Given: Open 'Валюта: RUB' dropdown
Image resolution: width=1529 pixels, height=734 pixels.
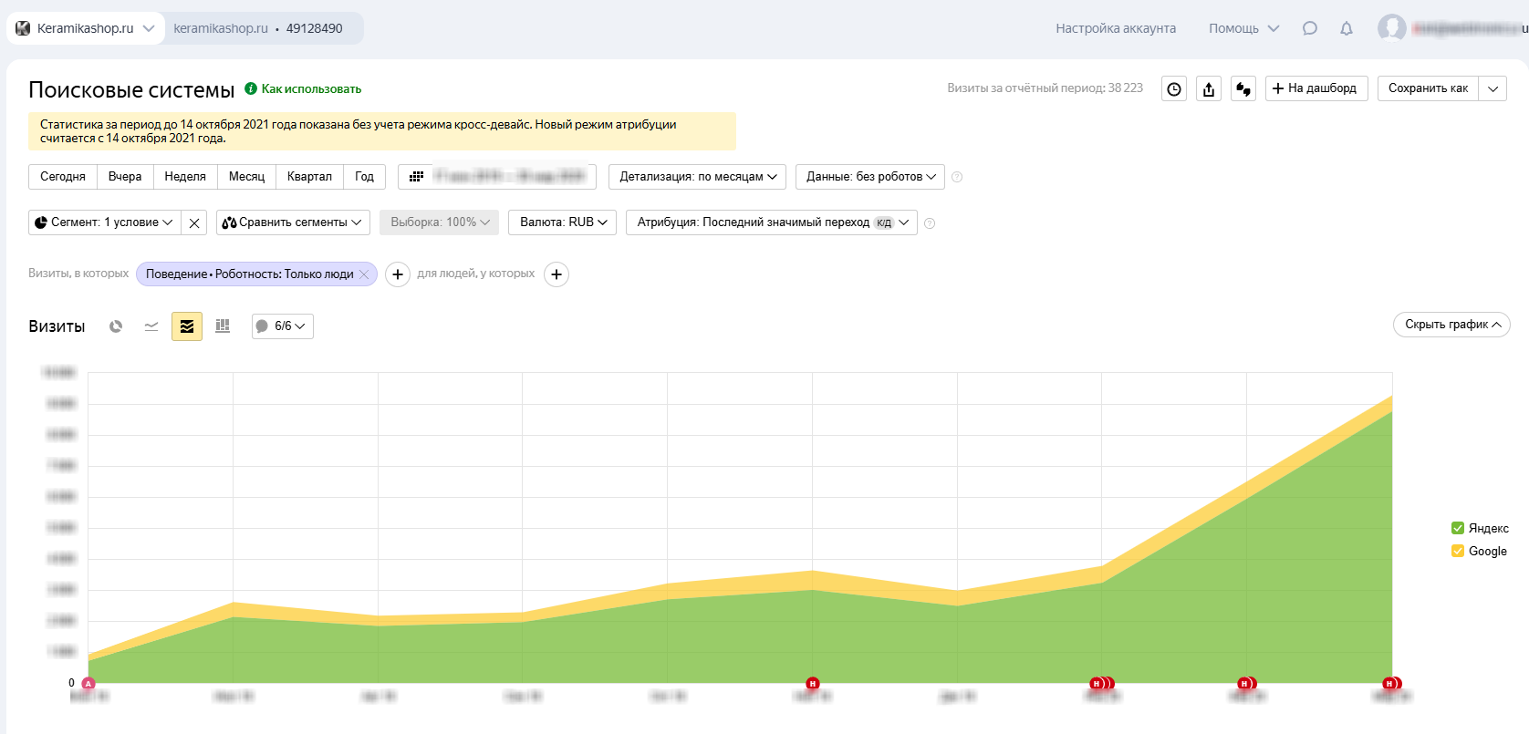Looking at the screenshot, I should [563, 222].
